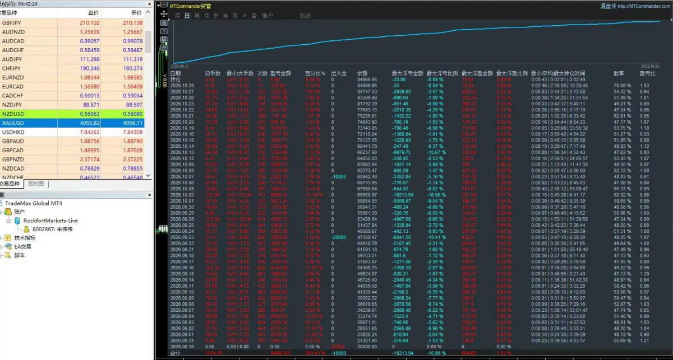Select the XAUUSD row in market watch
Image resolution: width=673 pixels, height=360 pixels.
72,123
